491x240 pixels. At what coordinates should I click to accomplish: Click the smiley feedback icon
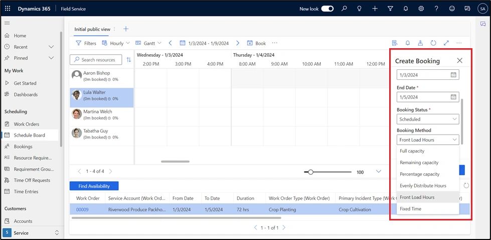tap(452, 9)
